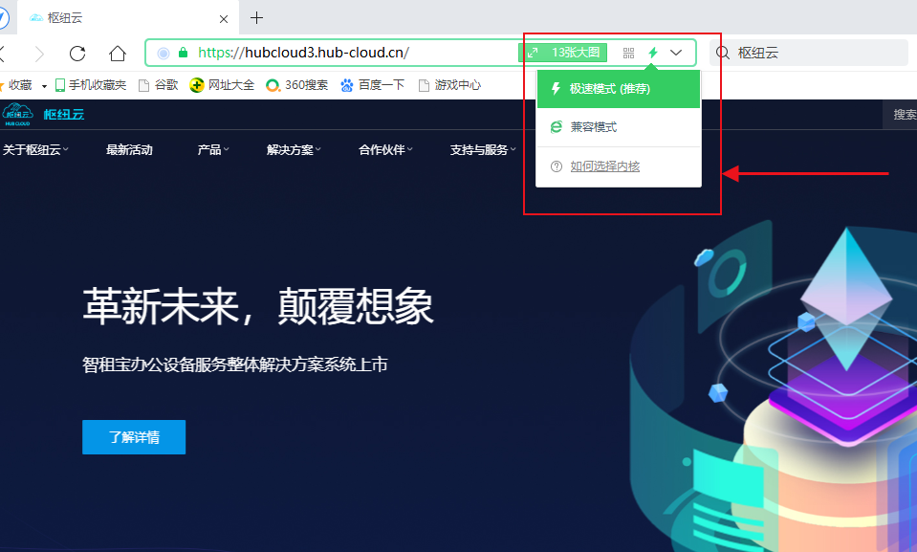Open the 360搜索 bookmark

click(x=297, y=85)
